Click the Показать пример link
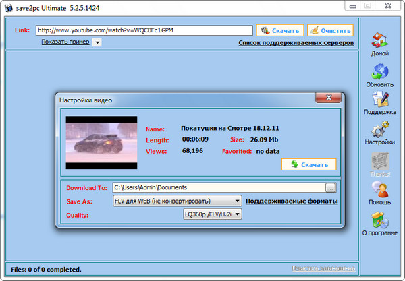405x281 pixels. pyautogui.click(x=65, y=42)
